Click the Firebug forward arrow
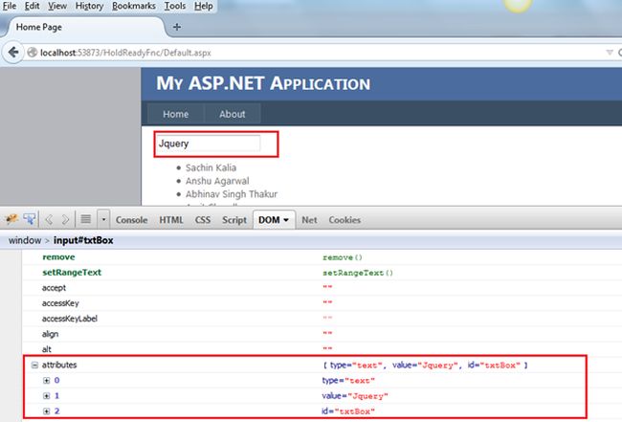Image resolution: width=622 pixels, height=422 pixels. coord(65,219)
